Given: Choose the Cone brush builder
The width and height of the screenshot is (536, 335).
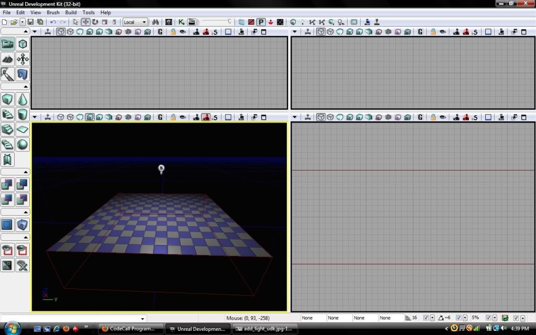Looking at the screenshot, I should click(x=23, y=99).
